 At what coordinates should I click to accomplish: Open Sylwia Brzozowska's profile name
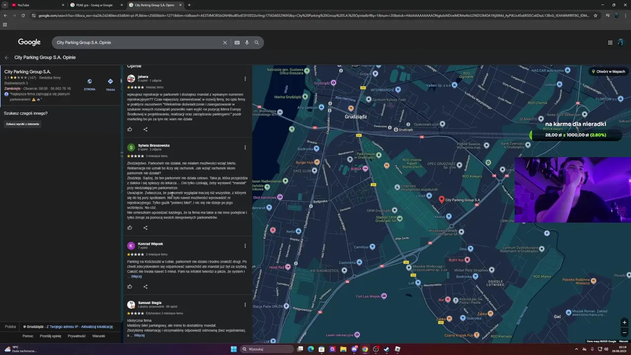[x=154, y=145]
